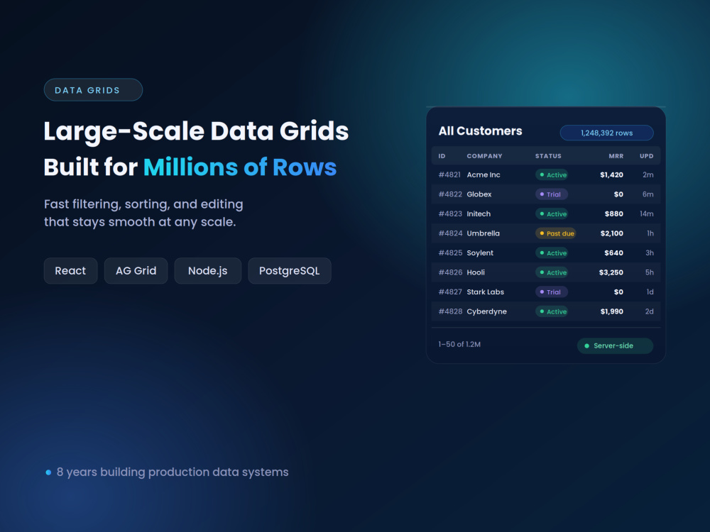The height and width of the screenshot is (532, 710).
Task: Select the Cyberdyne company cell
Action: (487, 311)
